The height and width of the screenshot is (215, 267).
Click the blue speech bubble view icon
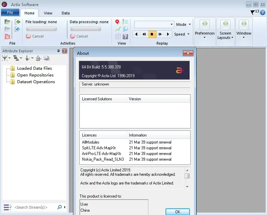pyautogui.click(x=125, y=29)
